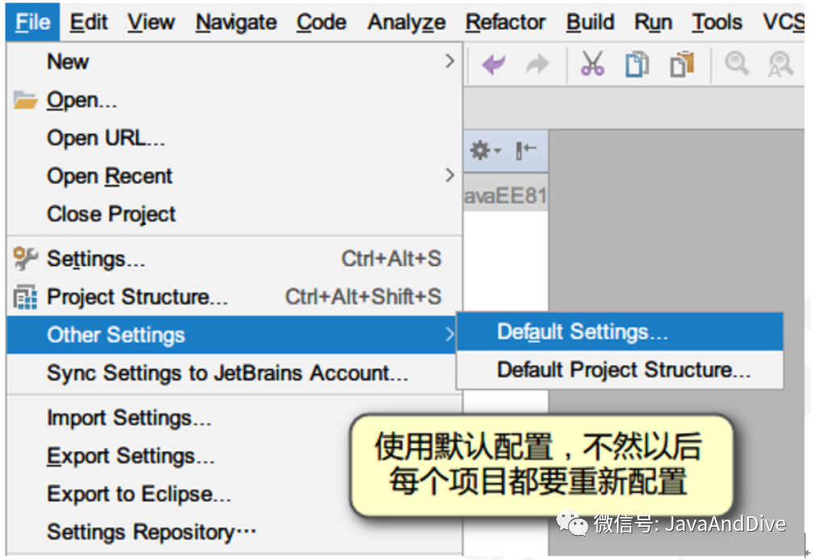Click the collapse panel icon beside gear

[526, 150]
